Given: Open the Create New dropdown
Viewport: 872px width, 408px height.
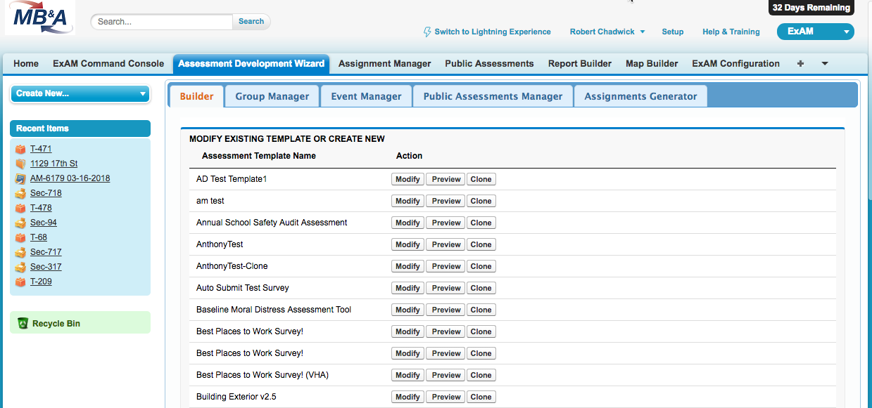Looking at the screenshot, I should 80,93.
